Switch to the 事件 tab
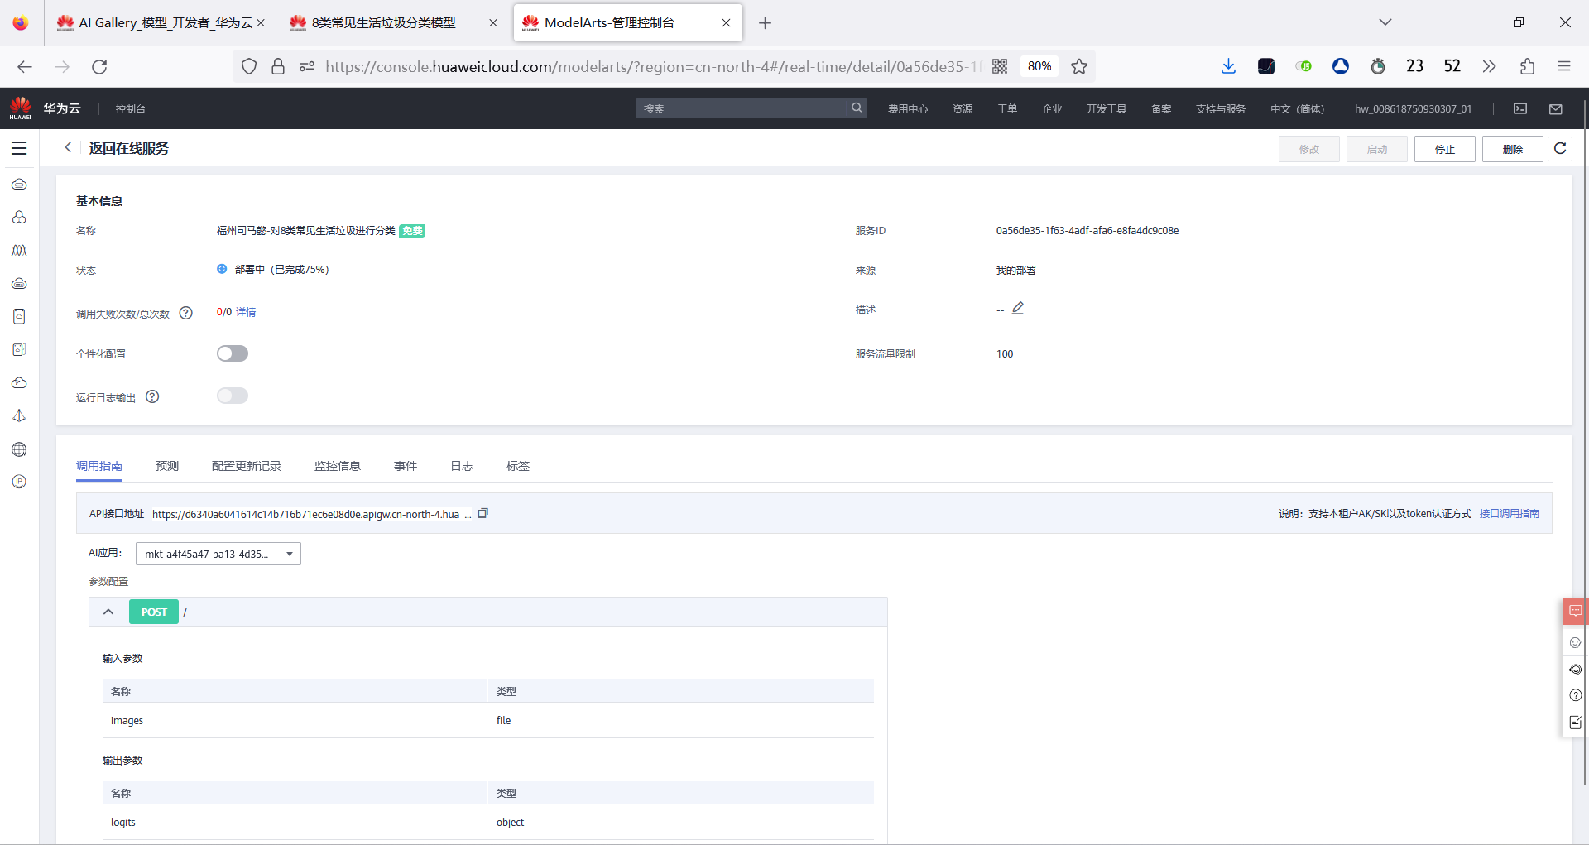Screen dimensions: 1589x845 406,466
